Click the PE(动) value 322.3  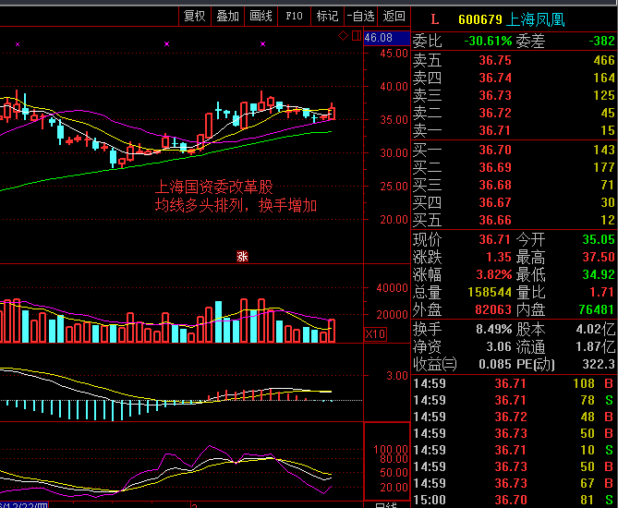[599, 364]
